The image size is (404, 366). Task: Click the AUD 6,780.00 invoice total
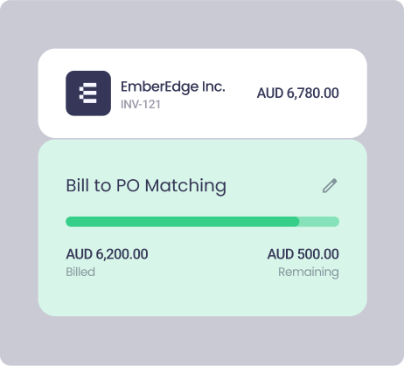[297, 93]
